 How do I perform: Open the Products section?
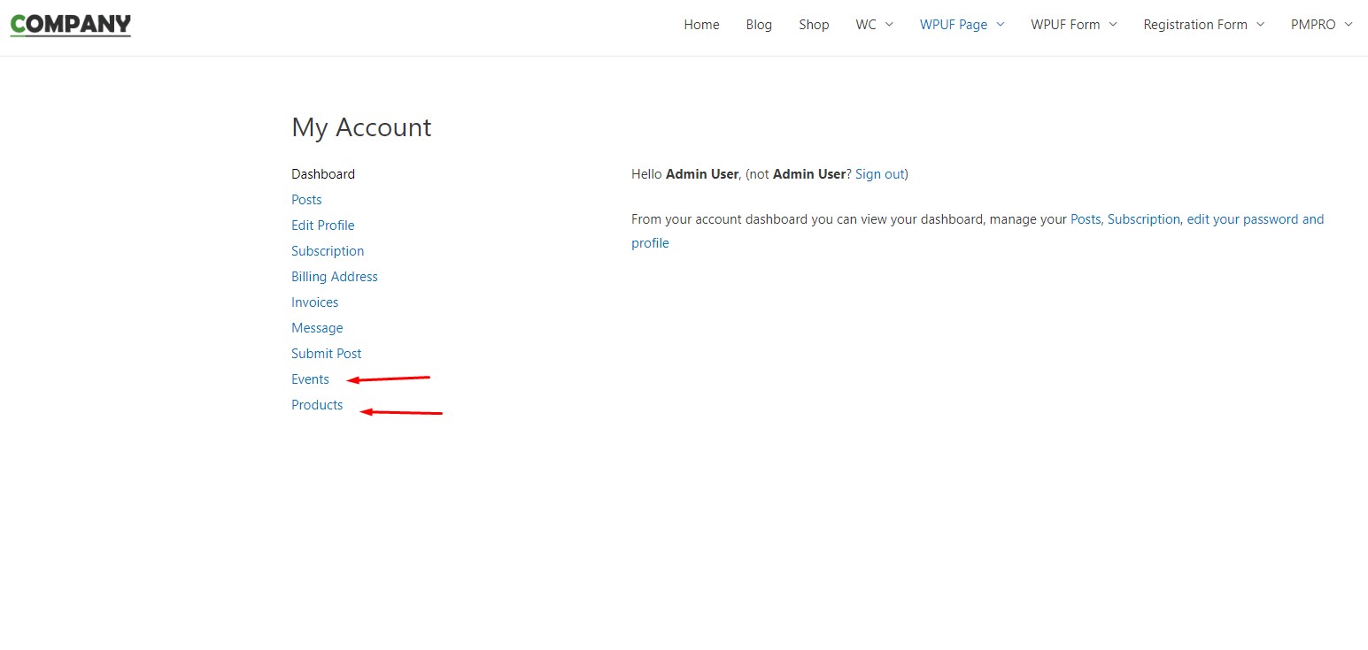[x=317, y=405]
